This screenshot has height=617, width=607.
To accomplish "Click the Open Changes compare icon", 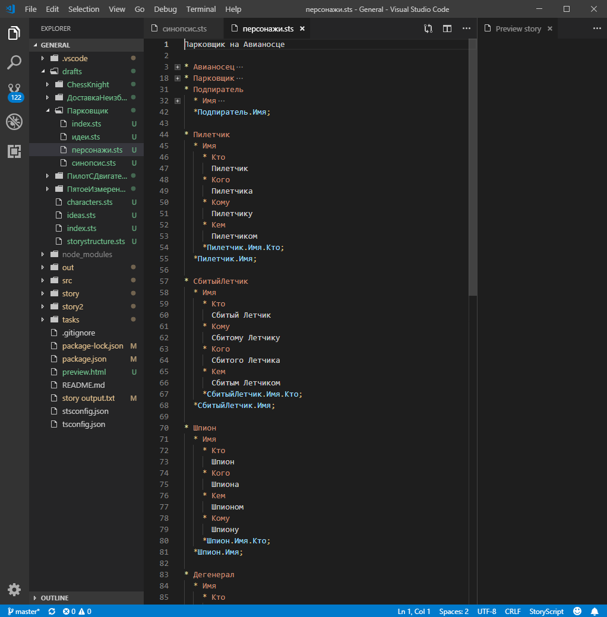I will pos(428,29).
